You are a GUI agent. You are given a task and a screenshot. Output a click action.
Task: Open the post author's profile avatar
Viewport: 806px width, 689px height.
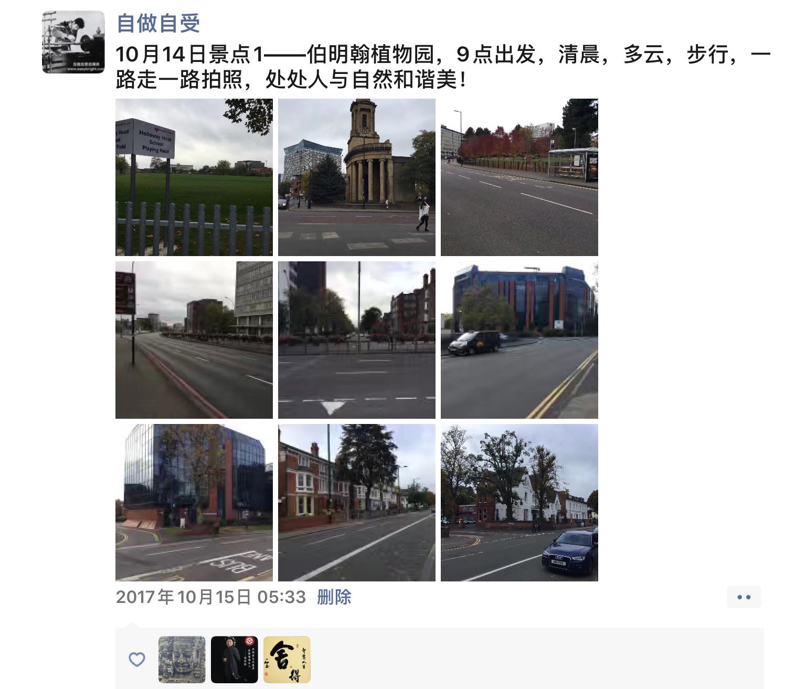point(73,42)
